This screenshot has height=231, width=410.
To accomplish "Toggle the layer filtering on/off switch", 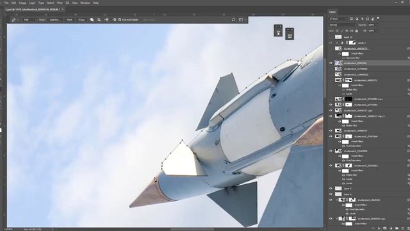I will [x=378, y=19].
